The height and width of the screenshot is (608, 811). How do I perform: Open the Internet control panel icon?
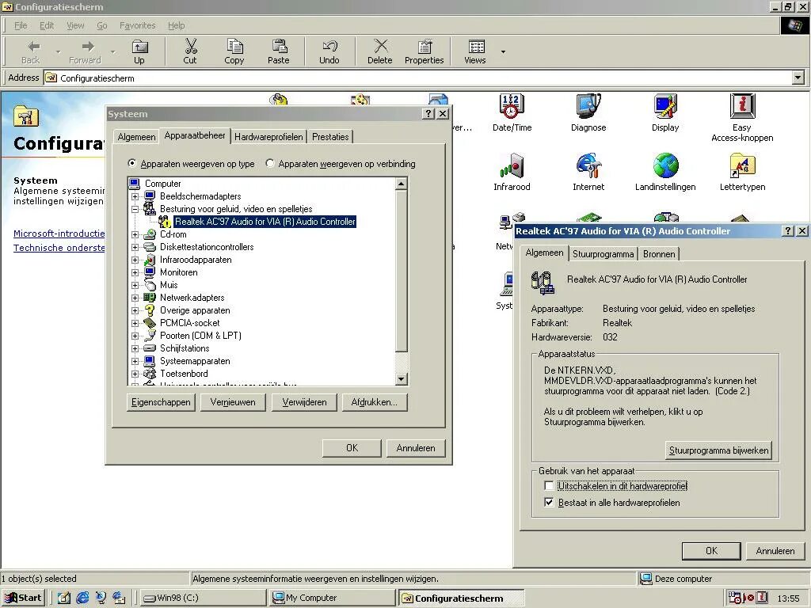click(x=588, y=172)
